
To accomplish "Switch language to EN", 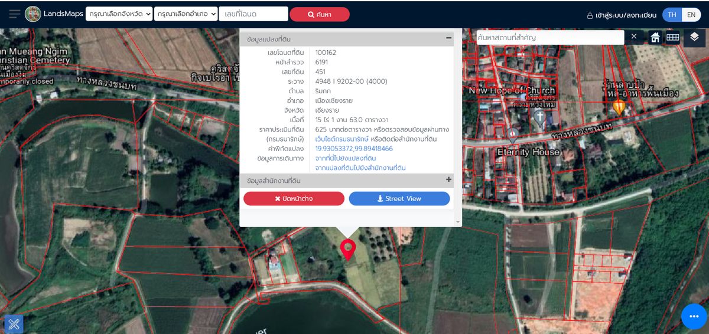I will point(691,15).
